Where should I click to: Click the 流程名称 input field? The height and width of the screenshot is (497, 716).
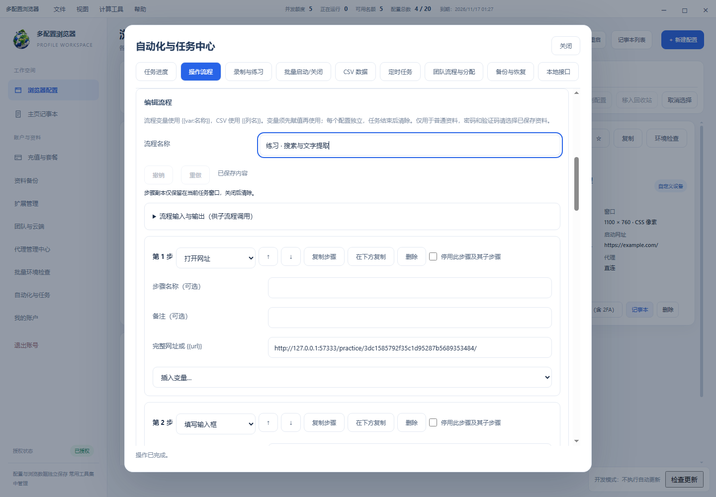tap(410, 145)
